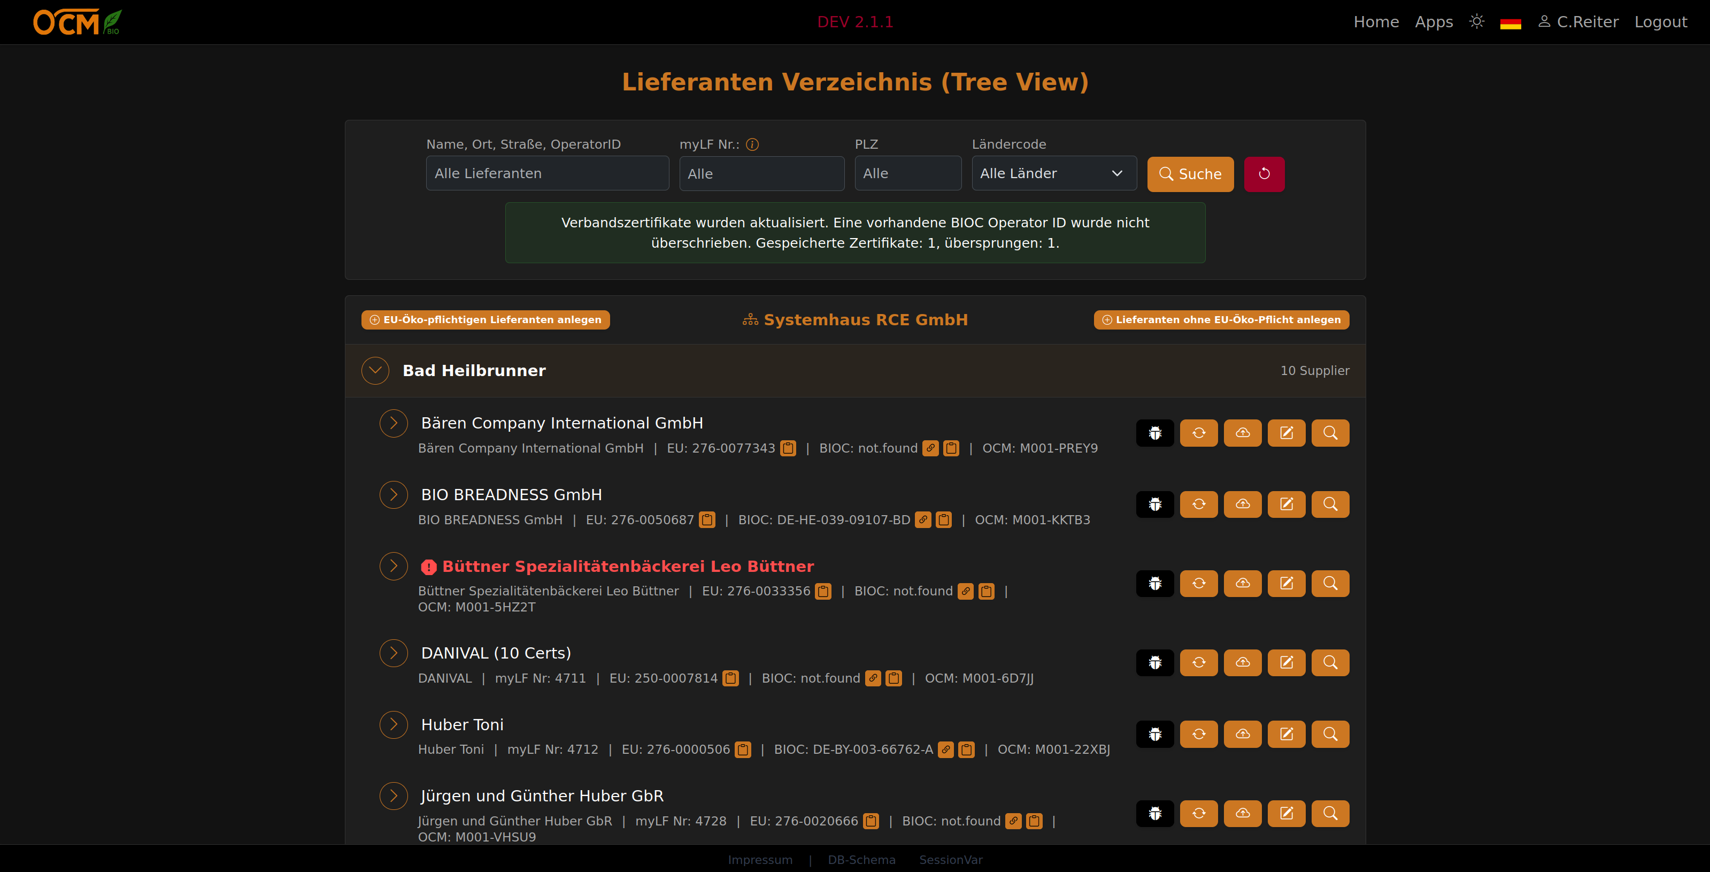Image resolution: width=1710 pixels, height=872 pixels.
Task: Copy BIOC ID DE-BY-003-66762-A to clipboard
Action: click(967, 750)
